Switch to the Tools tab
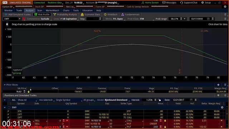 tap(76, 10)
